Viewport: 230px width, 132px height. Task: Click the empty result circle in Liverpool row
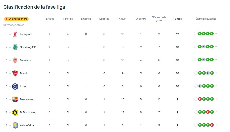[196, 34]
